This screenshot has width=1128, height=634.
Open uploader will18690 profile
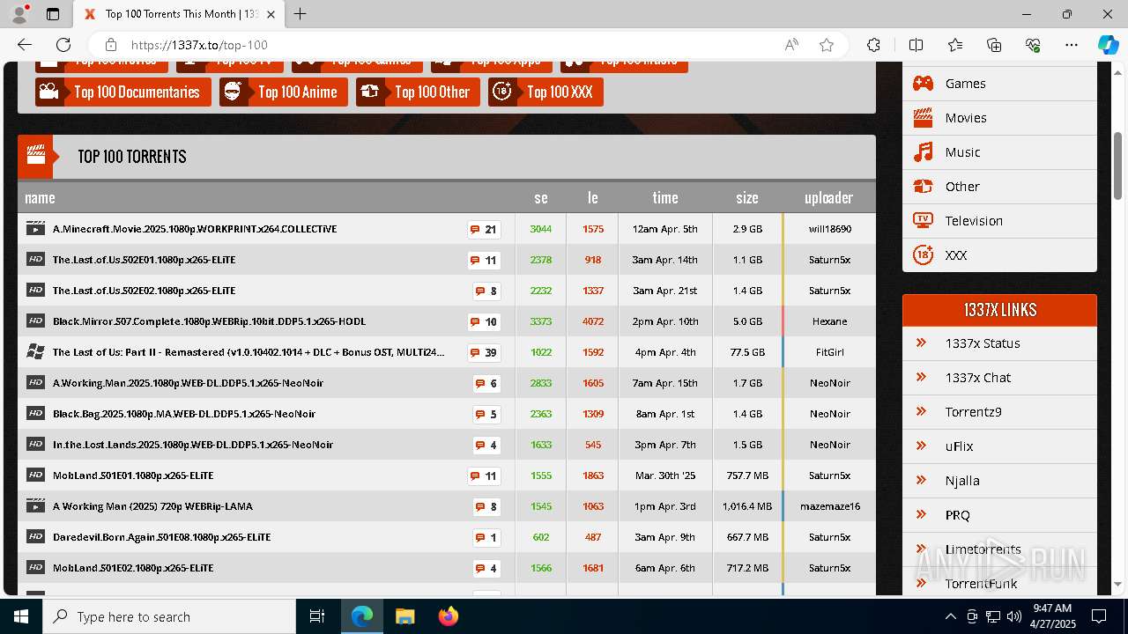(x=830, y=229)
